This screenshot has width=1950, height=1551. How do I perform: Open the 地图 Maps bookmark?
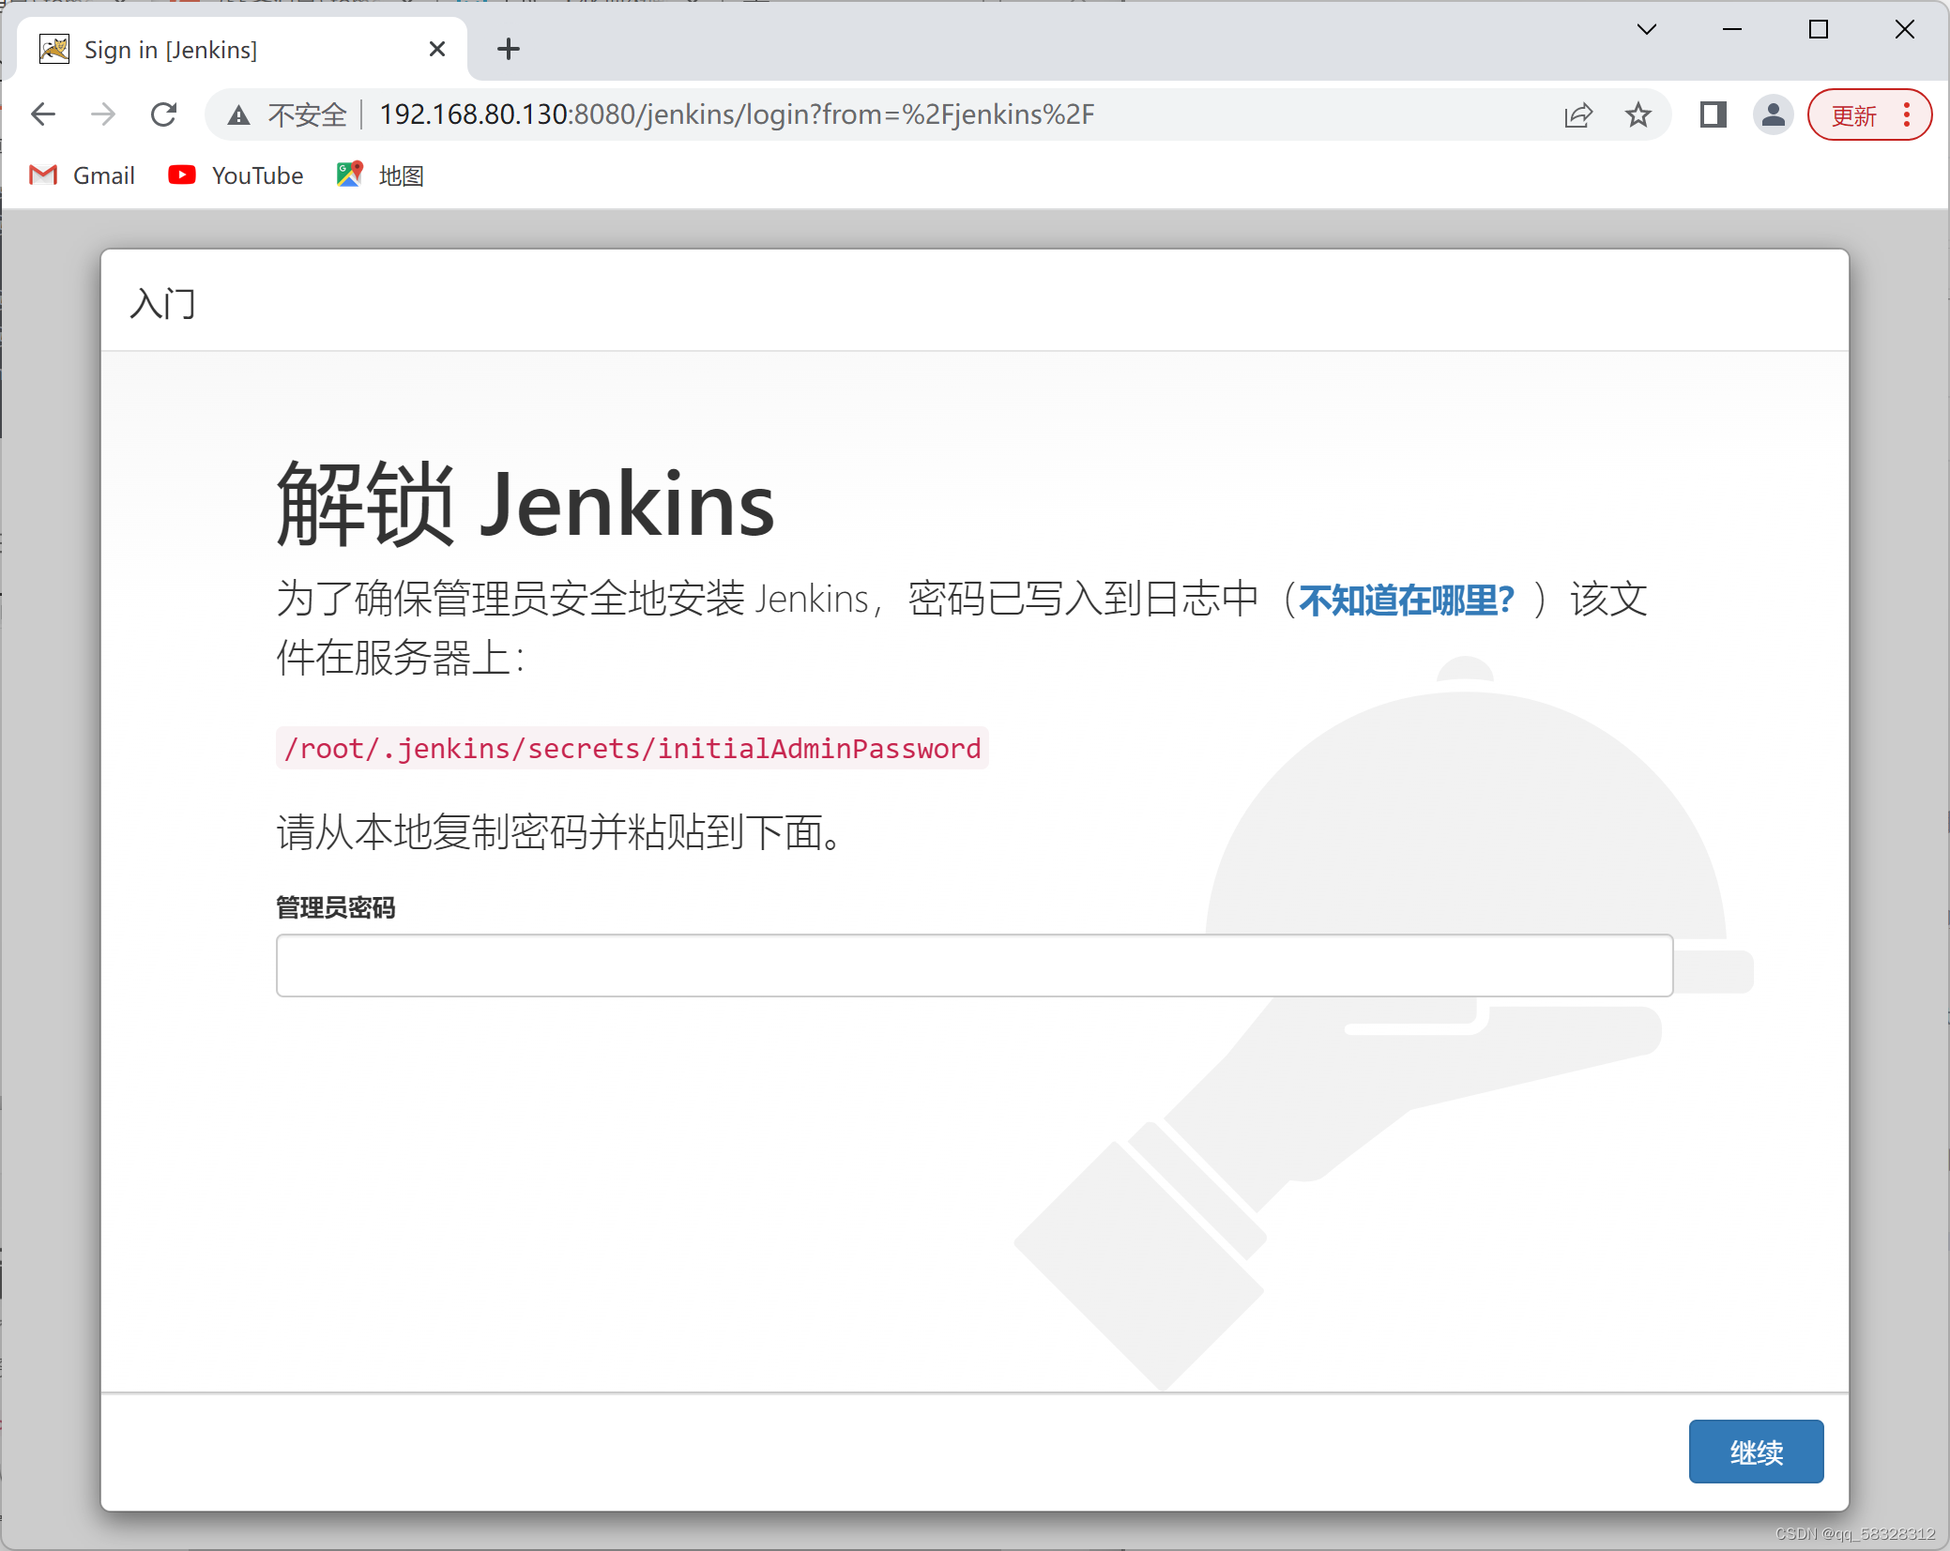click(380, 175)
